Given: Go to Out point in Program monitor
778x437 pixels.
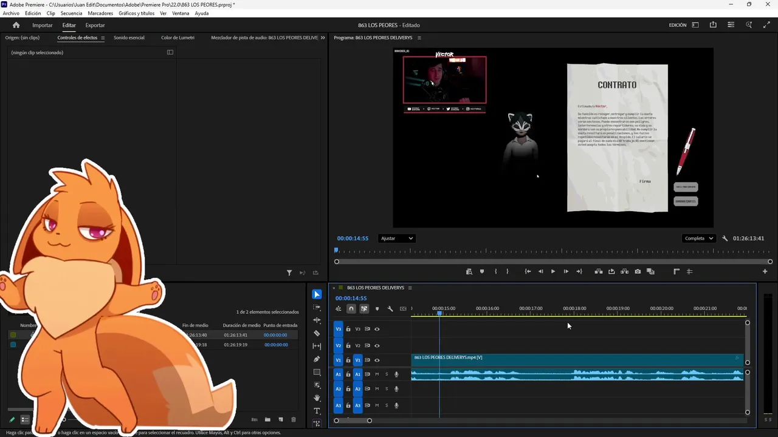Looking at the screenshot, I should (x=579, y=271).
